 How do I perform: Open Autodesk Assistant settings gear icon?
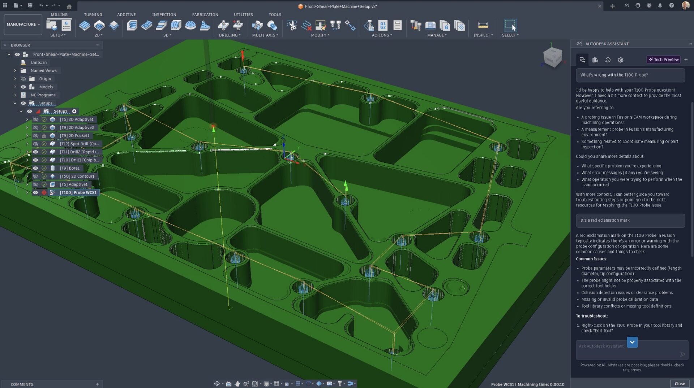(621, 60)
